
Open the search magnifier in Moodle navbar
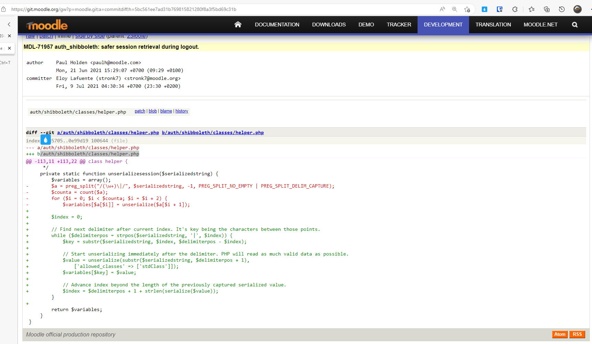point(574,25)
